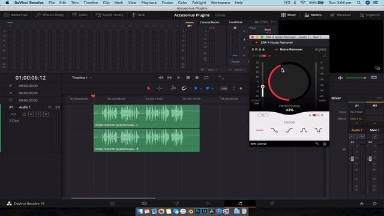Open the Effects Library panel
Image resolution: width=384 pixels, height=216 pixels.
tap(50, 15)
